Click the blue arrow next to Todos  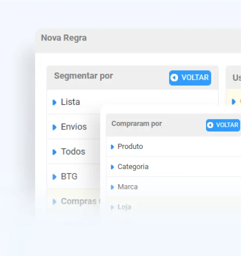click(x=55, y=152)
